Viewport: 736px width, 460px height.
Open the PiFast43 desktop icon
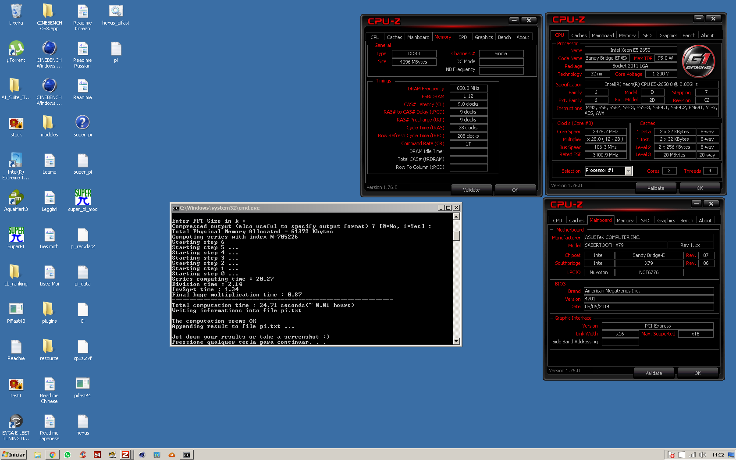[16, 312]
